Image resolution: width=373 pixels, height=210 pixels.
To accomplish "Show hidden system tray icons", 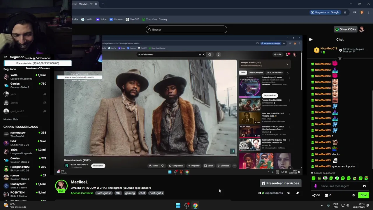I will point(322,205).
